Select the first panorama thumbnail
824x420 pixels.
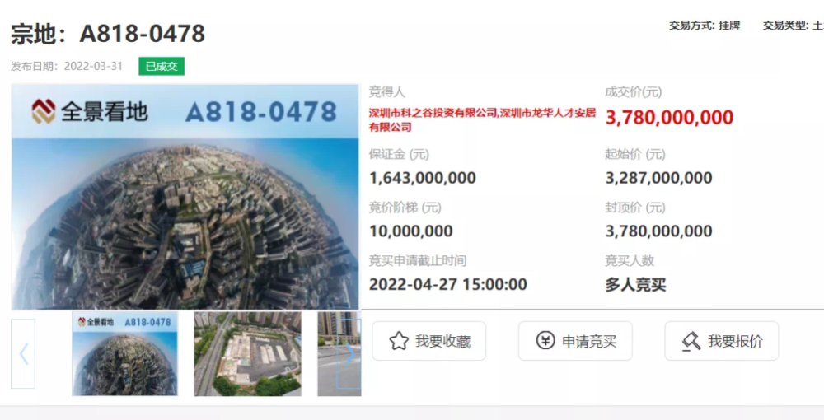point(124,353)
